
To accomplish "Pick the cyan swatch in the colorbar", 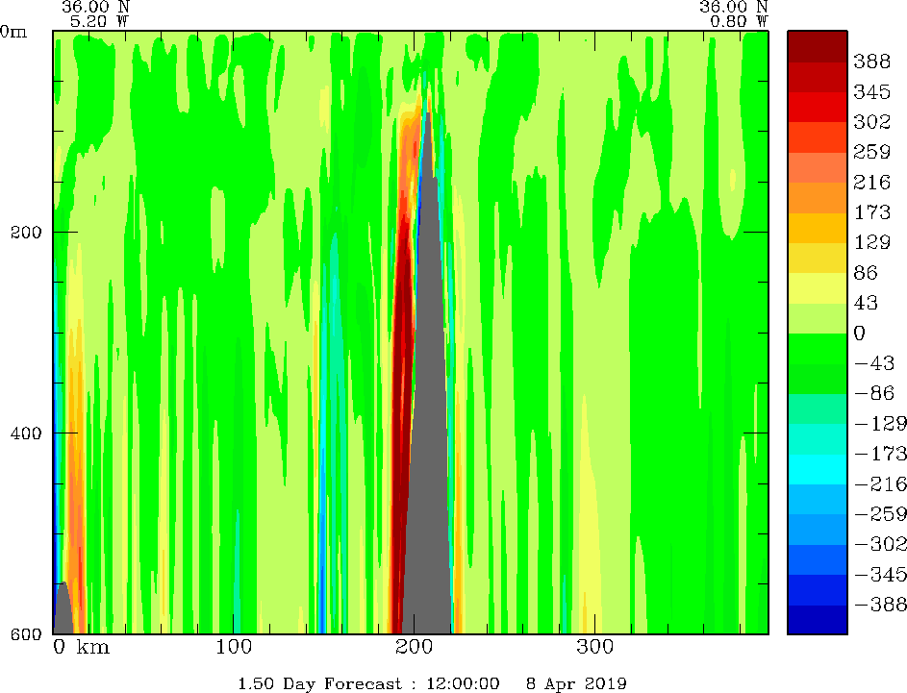I will [818, 469].
